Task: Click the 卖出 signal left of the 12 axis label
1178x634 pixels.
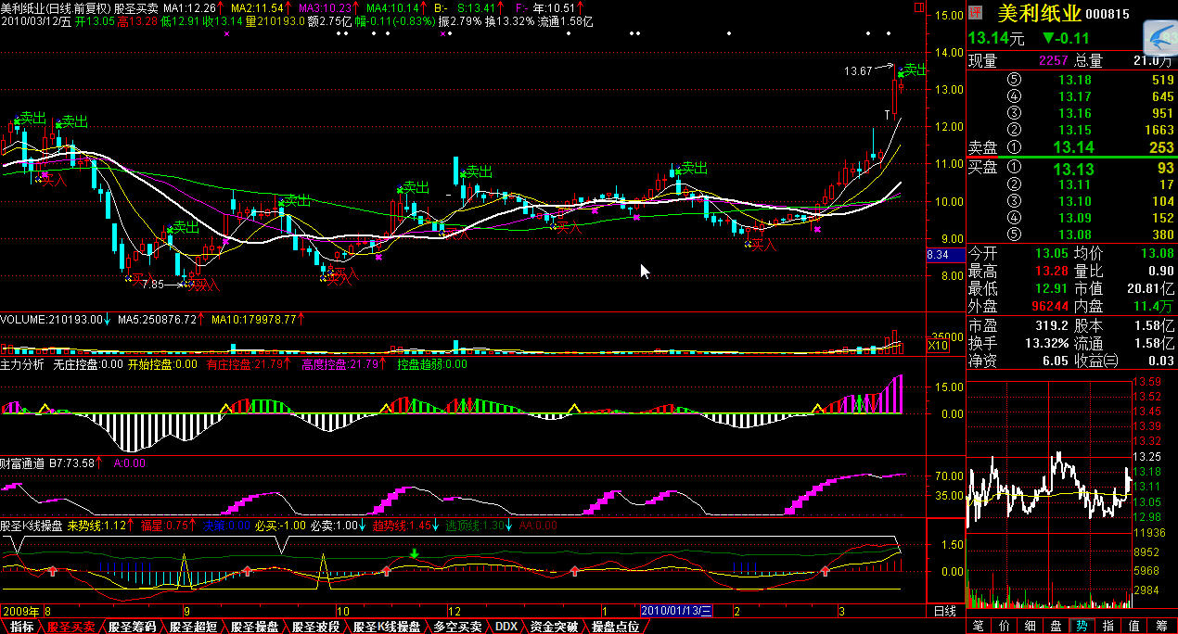Action: point(416,187)
